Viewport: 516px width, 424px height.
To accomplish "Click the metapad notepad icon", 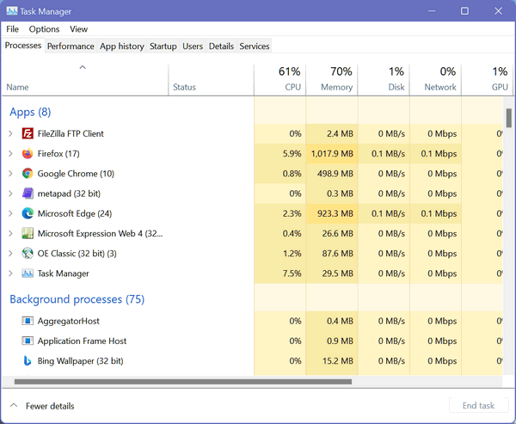I will [x=28, y=194].
